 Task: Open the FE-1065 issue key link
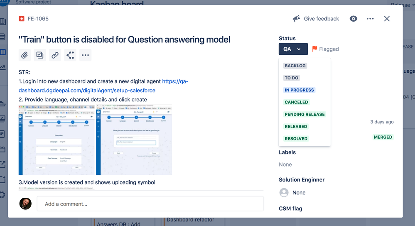38,19
